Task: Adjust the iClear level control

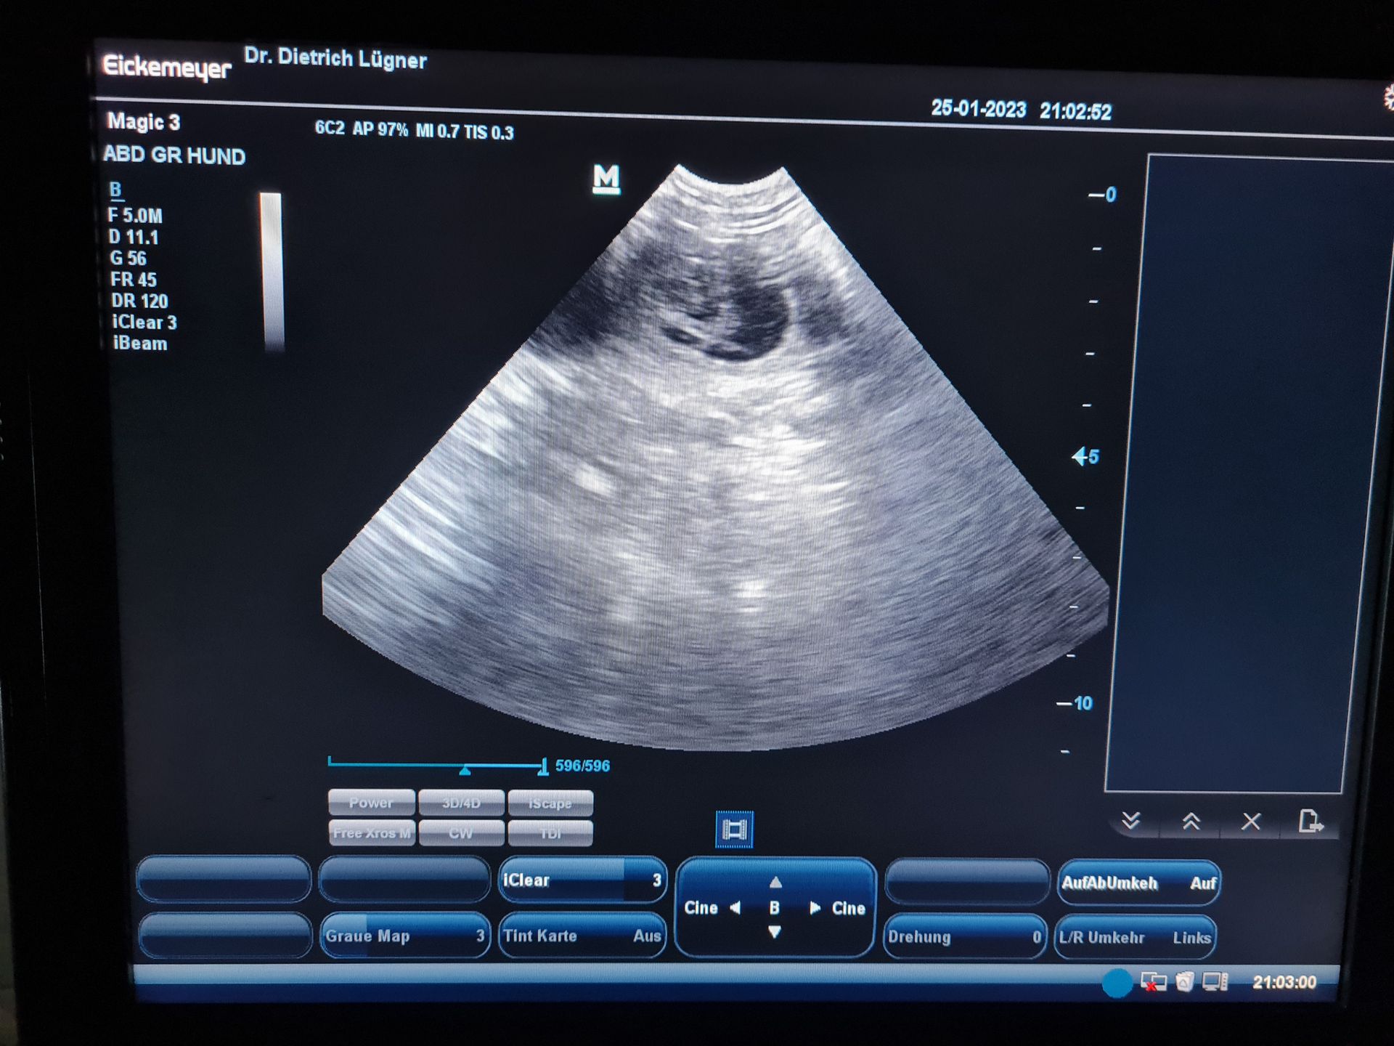Action: 582,880
